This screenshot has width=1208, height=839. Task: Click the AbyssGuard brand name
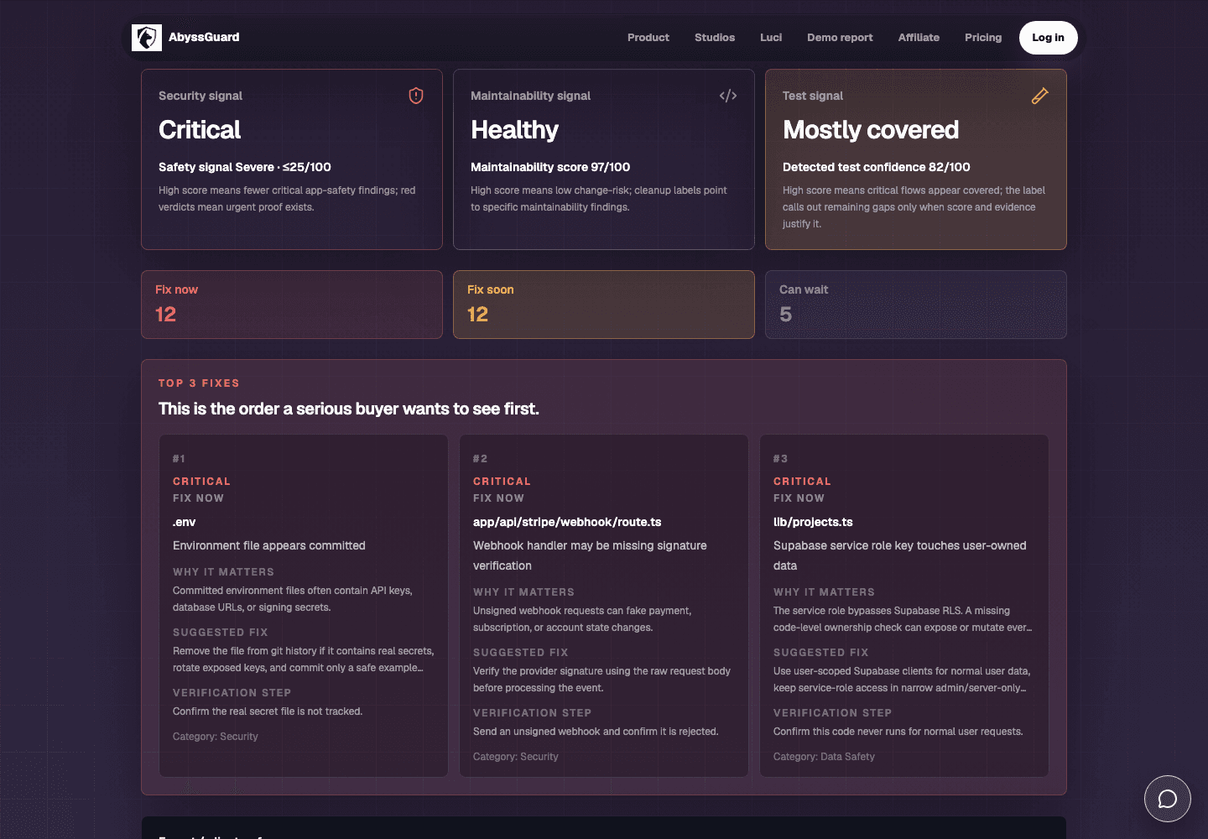tap(204, 38)
